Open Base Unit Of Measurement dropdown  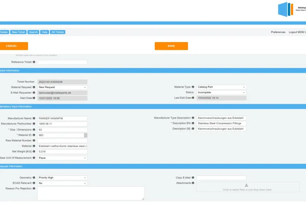point(63,158)
